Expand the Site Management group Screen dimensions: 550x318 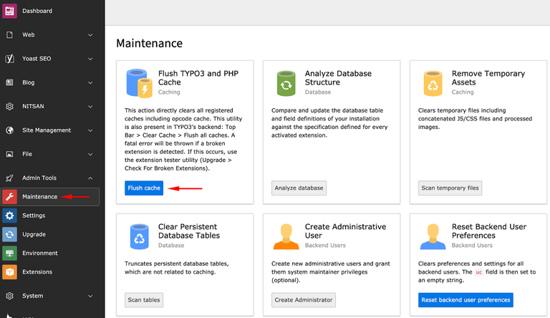[90, 130]
